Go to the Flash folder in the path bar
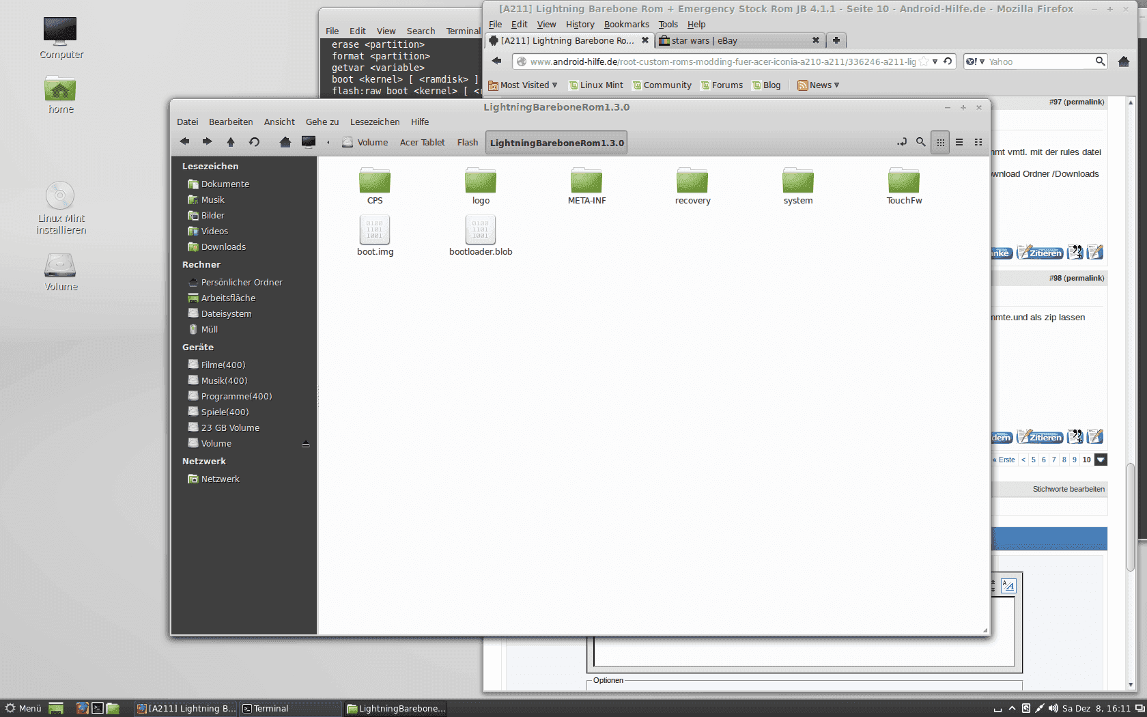The height and width of the screenshot is (717, 1147). click(x=468, y=142)
